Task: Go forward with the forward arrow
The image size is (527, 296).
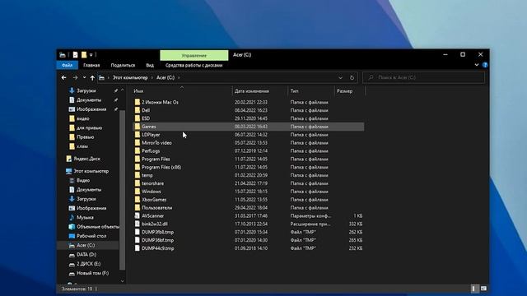Action: point(75,77)
